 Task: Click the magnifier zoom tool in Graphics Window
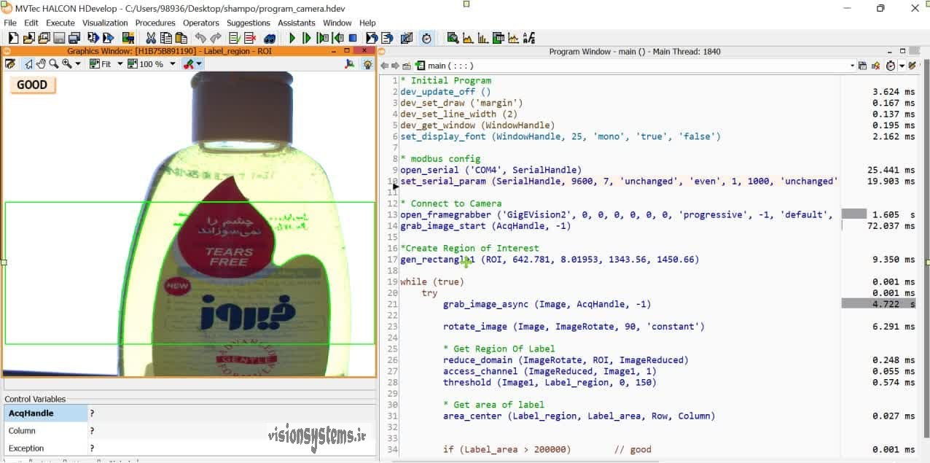[54, 64]
